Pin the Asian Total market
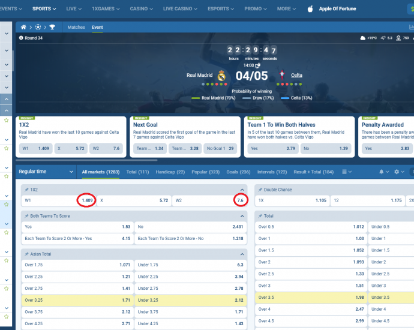This screenshot has width=414, height=330. coord(26,254)
